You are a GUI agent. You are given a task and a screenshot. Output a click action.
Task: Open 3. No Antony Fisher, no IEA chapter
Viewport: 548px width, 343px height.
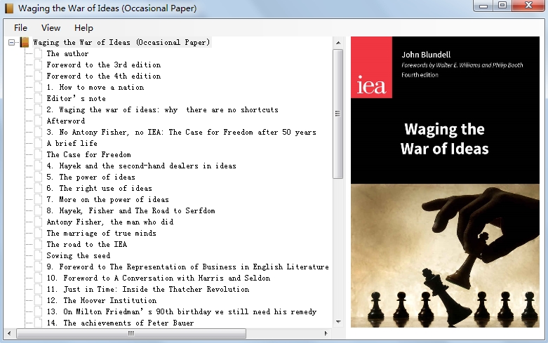tap(182, 132)
